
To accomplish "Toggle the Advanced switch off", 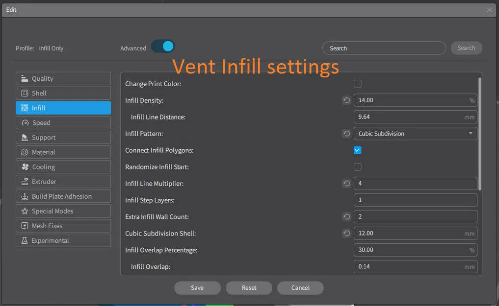I will click(x=163, y=47).
